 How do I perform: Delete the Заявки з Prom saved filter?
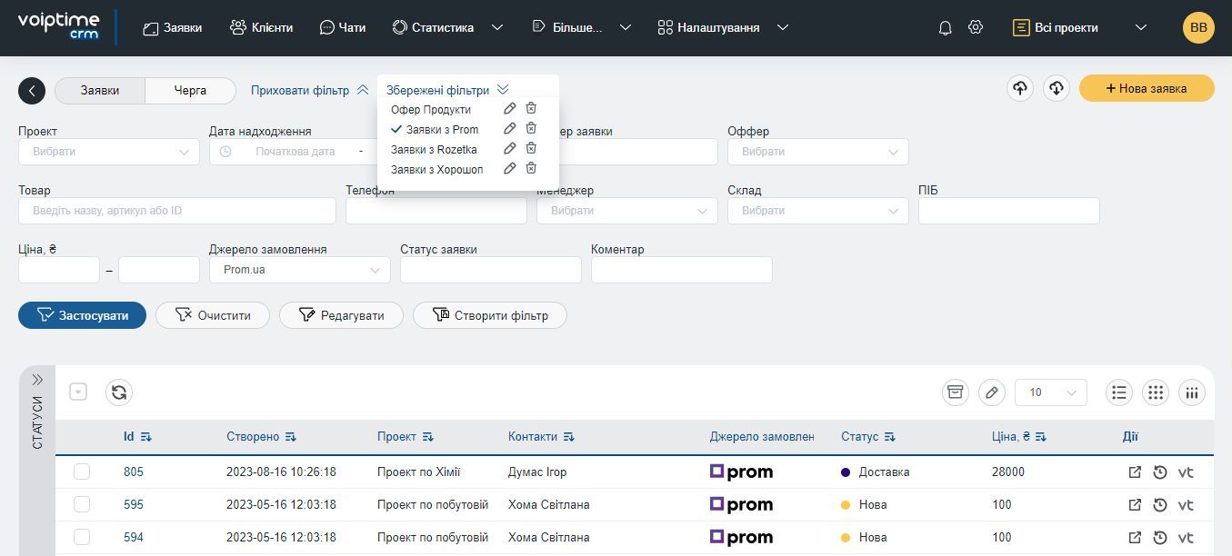[x=531, y=129]
